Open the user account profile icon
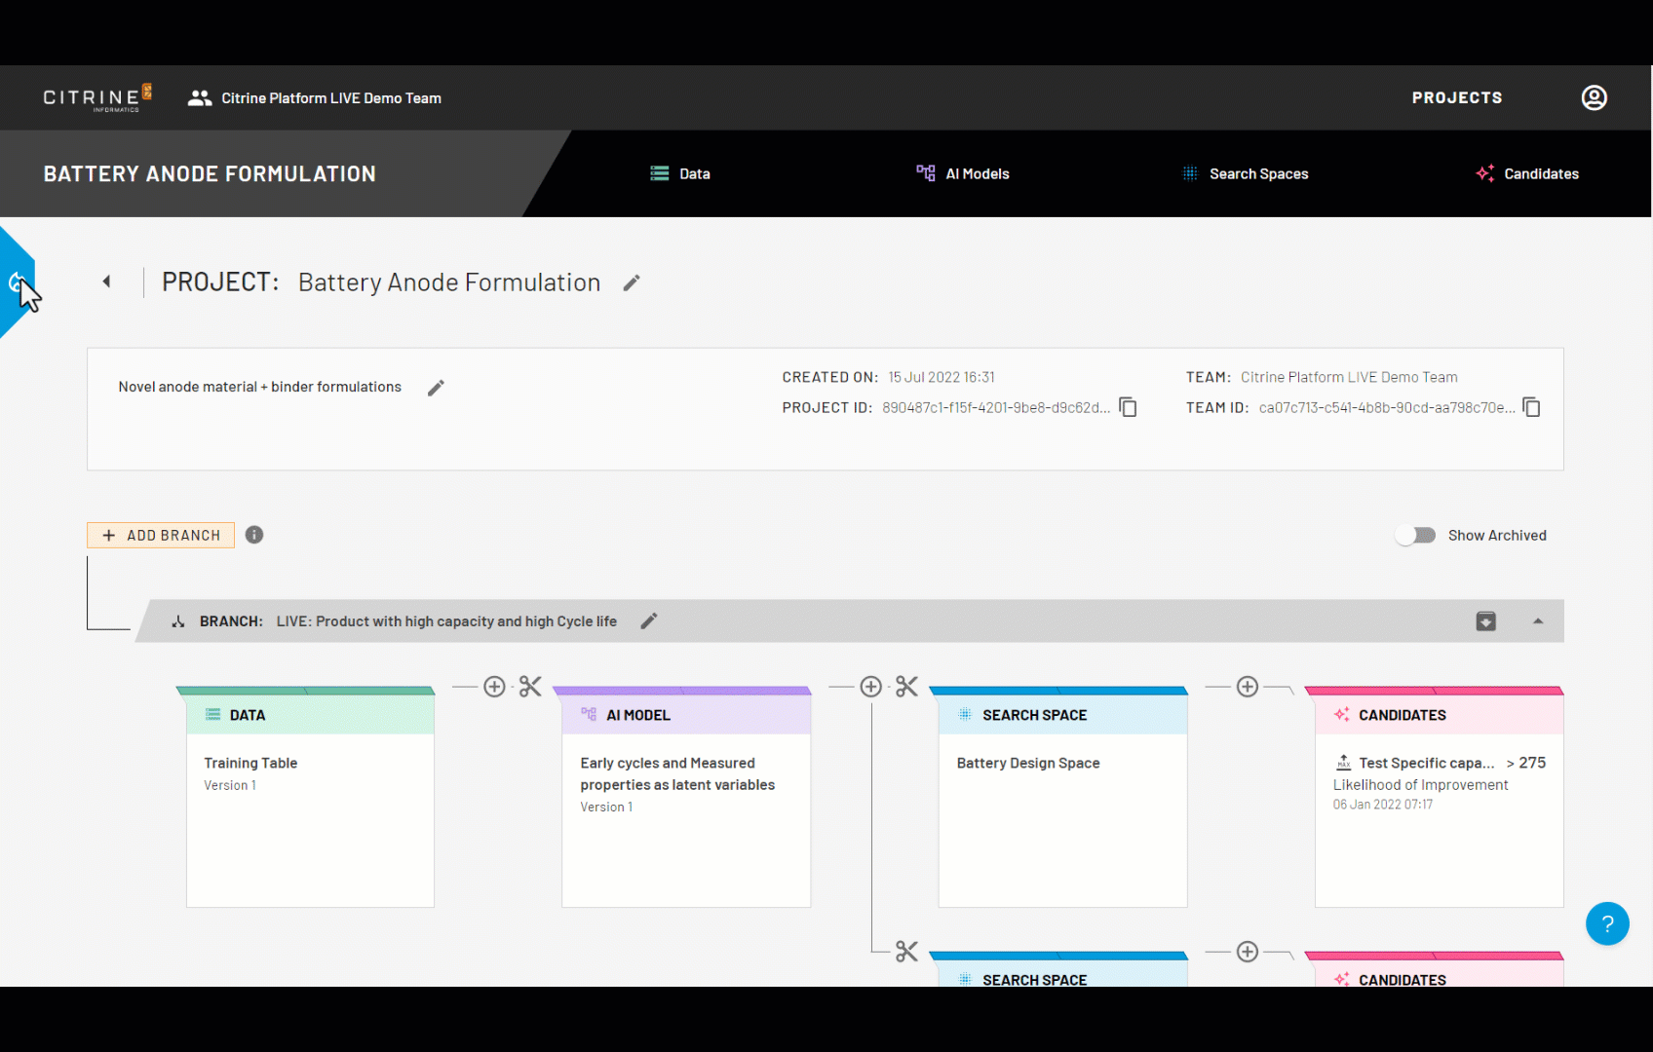This screenshot has width=1653, height=1052. (x=1594, y=97)
